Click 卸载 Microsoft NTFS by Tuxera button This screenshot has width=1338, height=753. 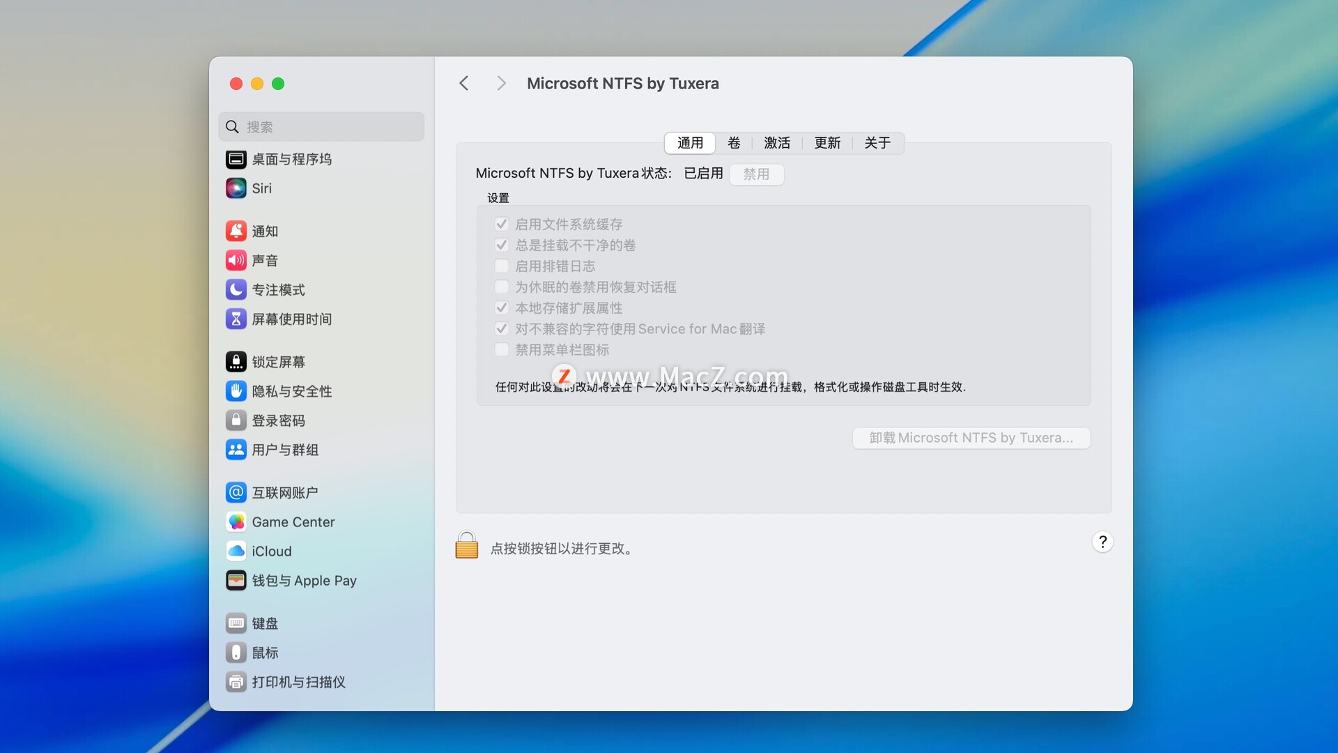(971, 438)
